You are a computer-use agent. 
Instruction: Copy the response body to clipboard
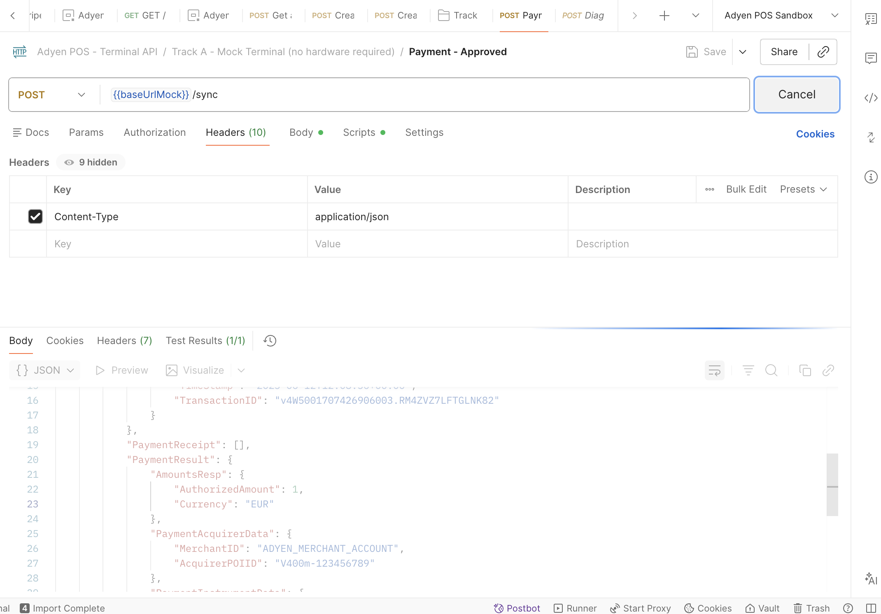coord(805,370)
